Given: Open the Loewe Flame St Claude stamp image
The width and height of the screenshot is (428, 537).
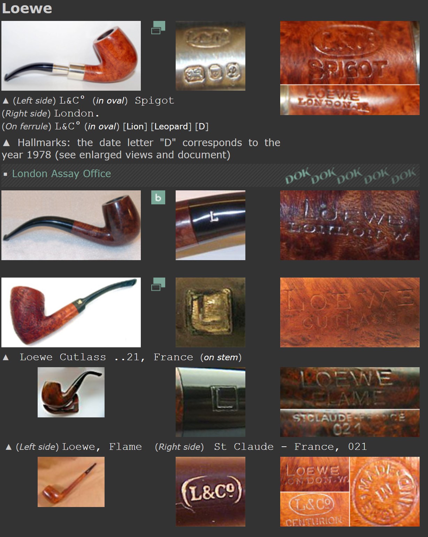Looking at the screenshot, I should point(350,402).
